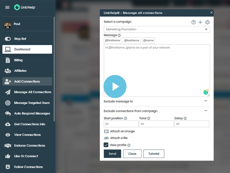The height and width of the screenshot is (173, 230).
Task: Click inside the message text area
Action: point(157,70)
